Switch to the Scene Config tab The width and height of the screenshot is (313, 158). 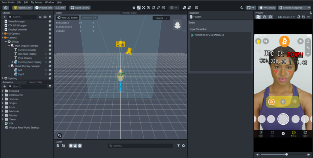pyautogui.click(x=35, y=82)
